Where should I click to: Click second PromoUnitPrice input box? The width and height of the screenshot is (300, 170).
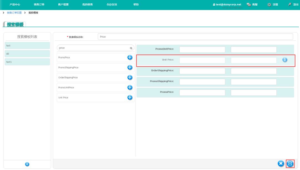click(x=254, y=49)
